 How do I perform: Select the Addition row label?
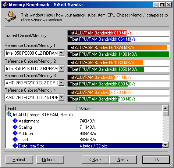26,134
